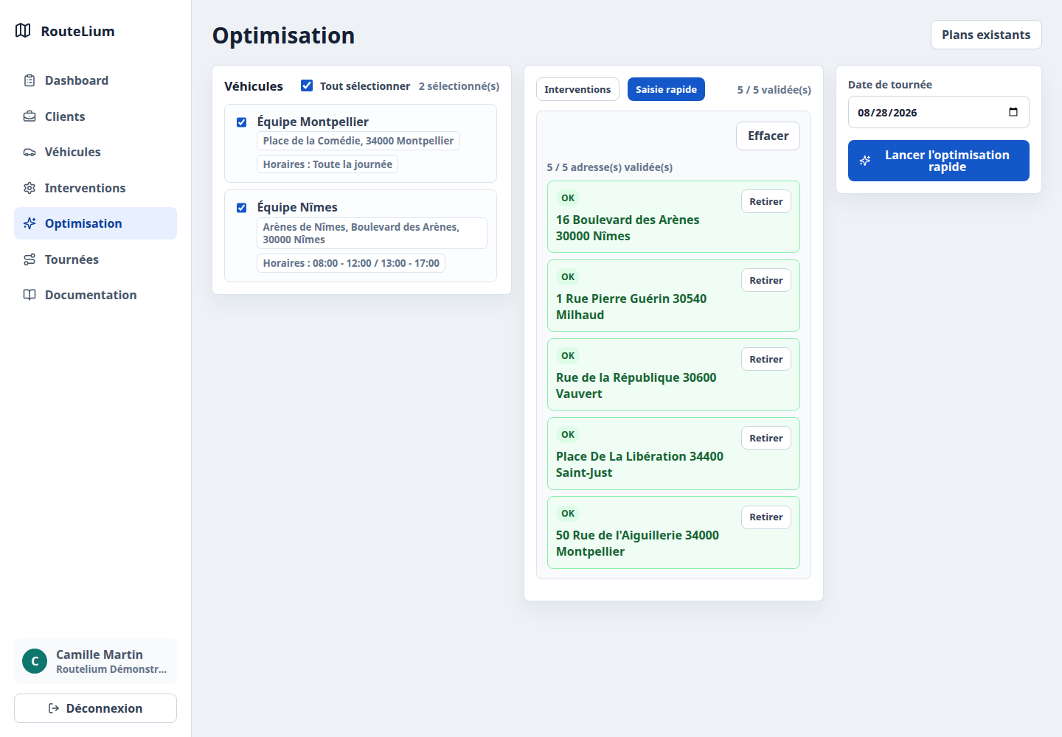Click the RouteLium map logo icon

(x=23, y=31)
